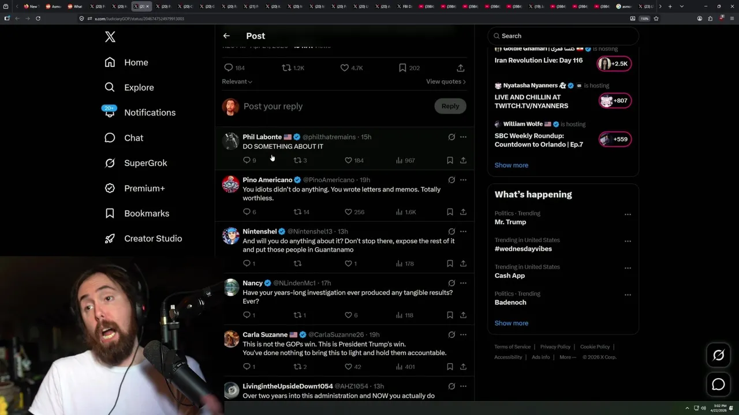The image size is (739, 415).
Task: Bookmark Pino Americano's reply
Action: 450,212
